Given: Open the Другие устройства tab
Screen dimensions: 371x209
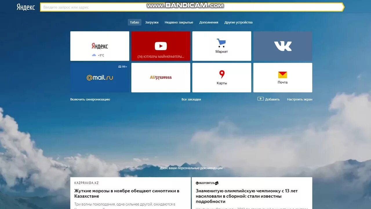Looking at the screenshot, I should 238,22.
